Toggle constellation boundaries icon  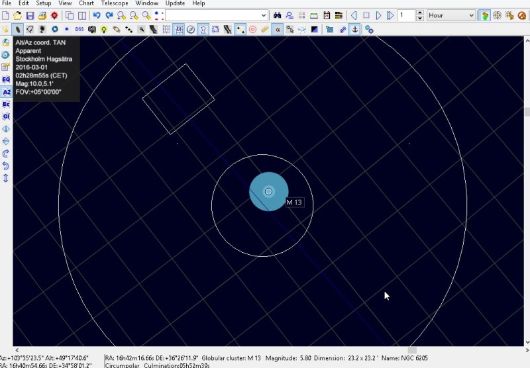215,30
